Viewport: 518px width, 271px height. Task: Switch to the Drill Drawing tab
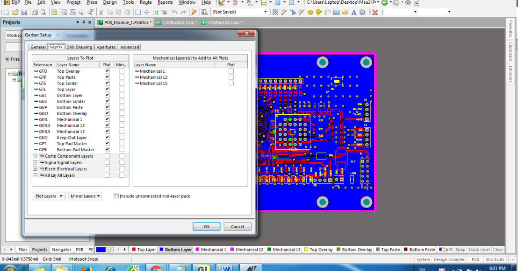[x=79, y=47]
